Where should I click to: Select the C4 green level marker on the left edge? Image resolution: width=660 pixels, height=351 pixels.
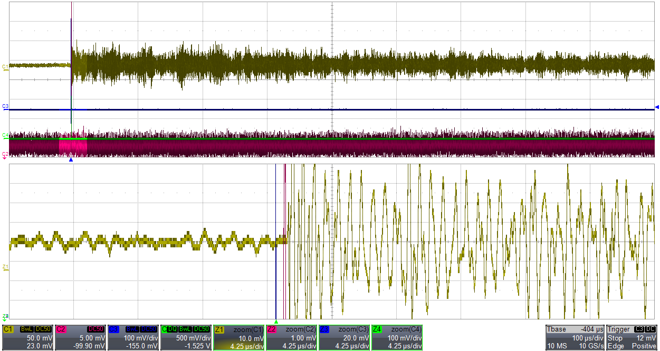(5, 136)
